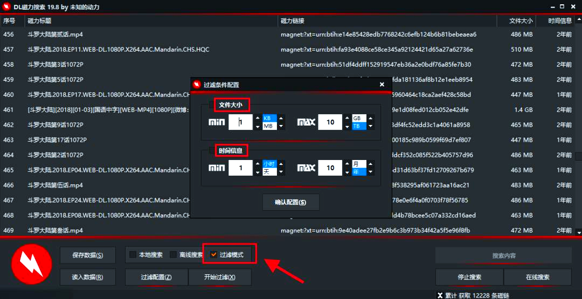The width and height of the screenshot is (582, 299).
Task: Decrease the file size max value with down arrow
Action: pyautogui.click(x=346, y=126)
